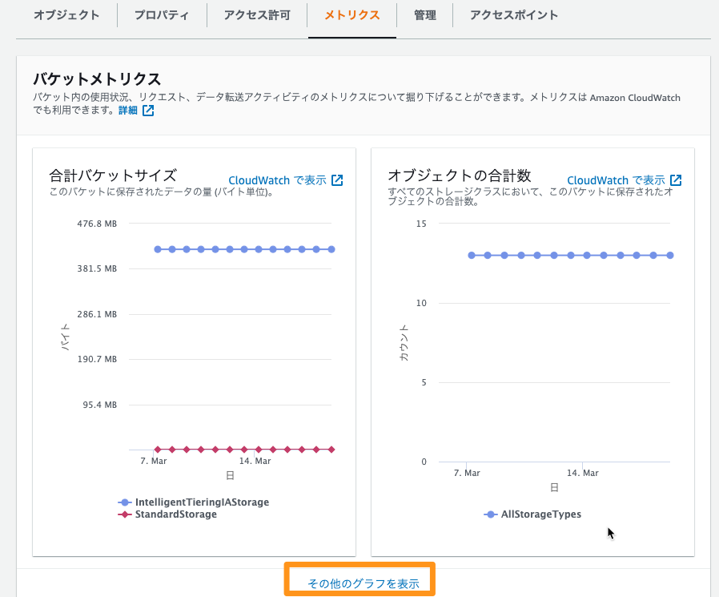Screen dimensions: 719x597
Task: Click 381.5 MB axis label
Action: coord(97,269)
